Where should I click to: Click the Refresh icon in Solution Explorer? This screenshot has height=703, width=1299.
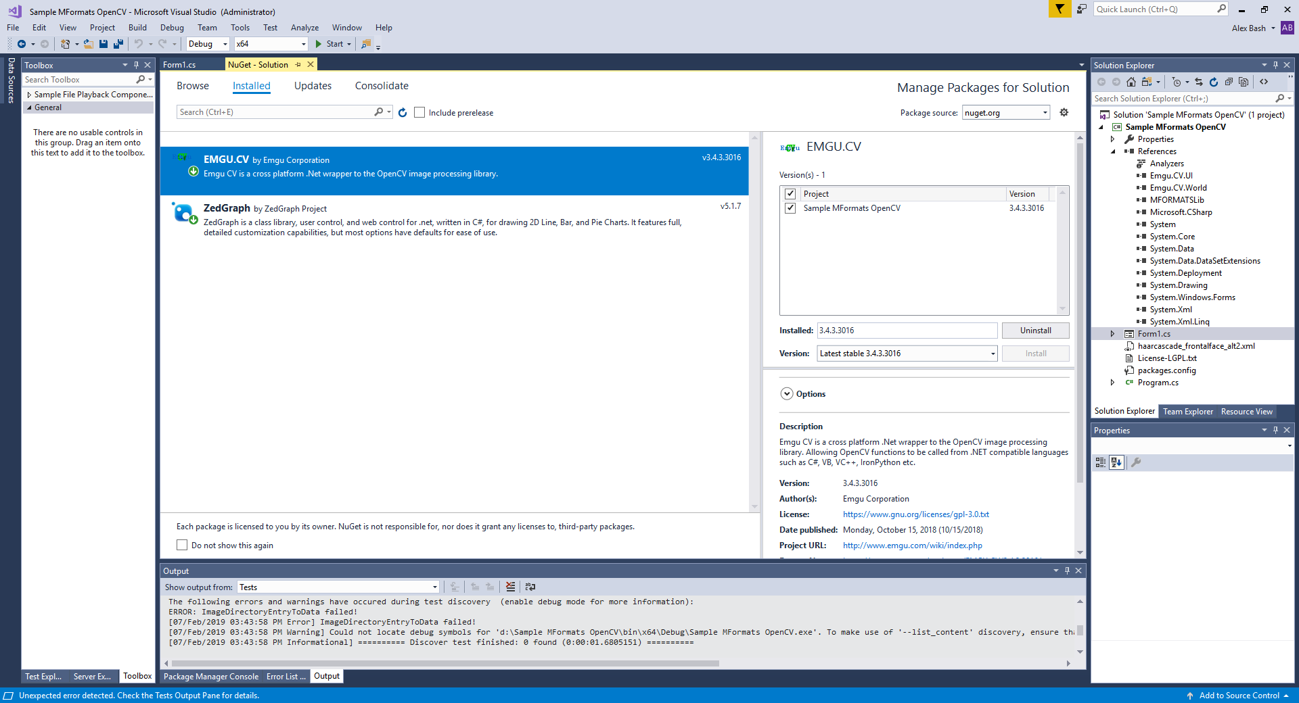click(1214, 82)
